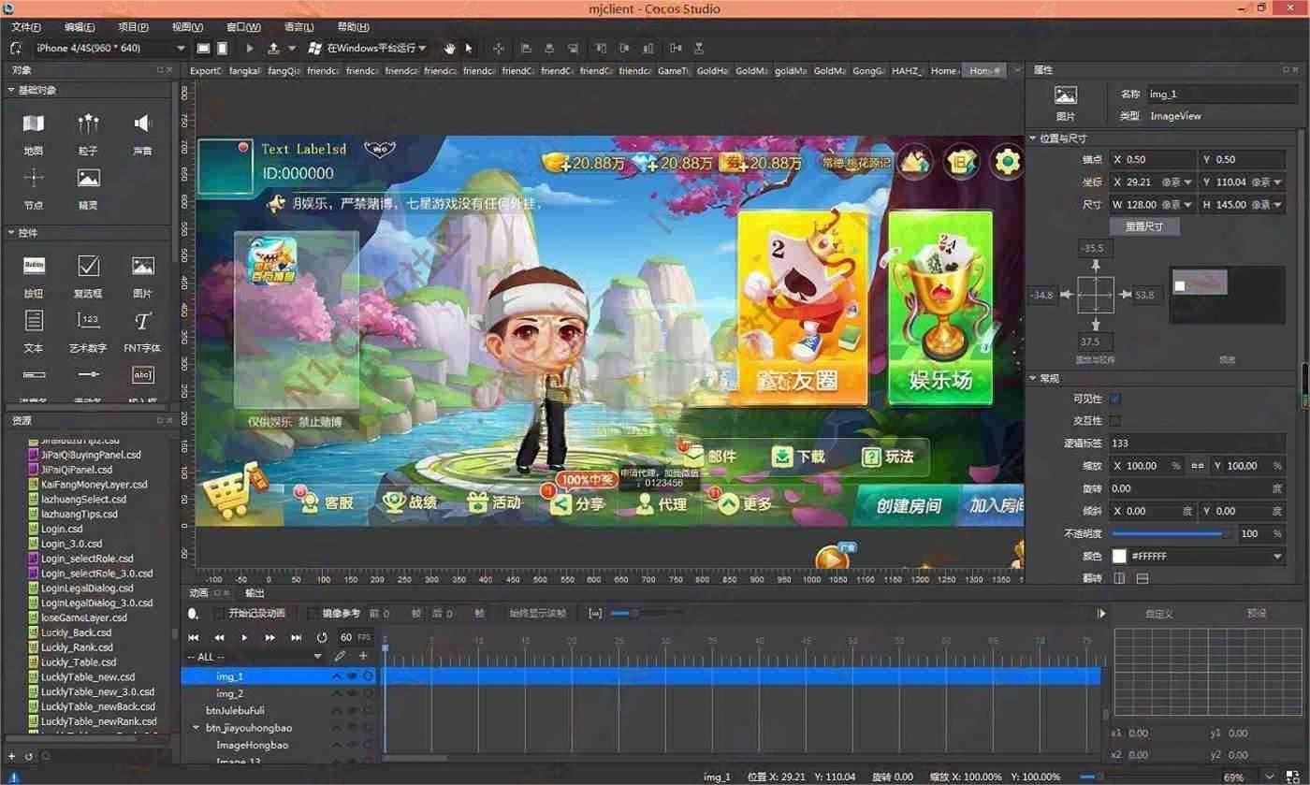Switch to the GameTy document tab
The width and height of the screenshot is (1310, 785).
pyautogui.click(x=674, y=70)
